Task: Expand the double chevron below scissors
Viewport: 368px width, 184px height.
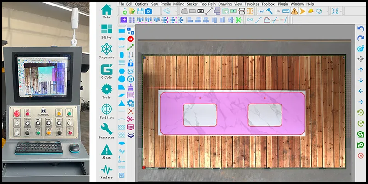Action: coord(131,135)
